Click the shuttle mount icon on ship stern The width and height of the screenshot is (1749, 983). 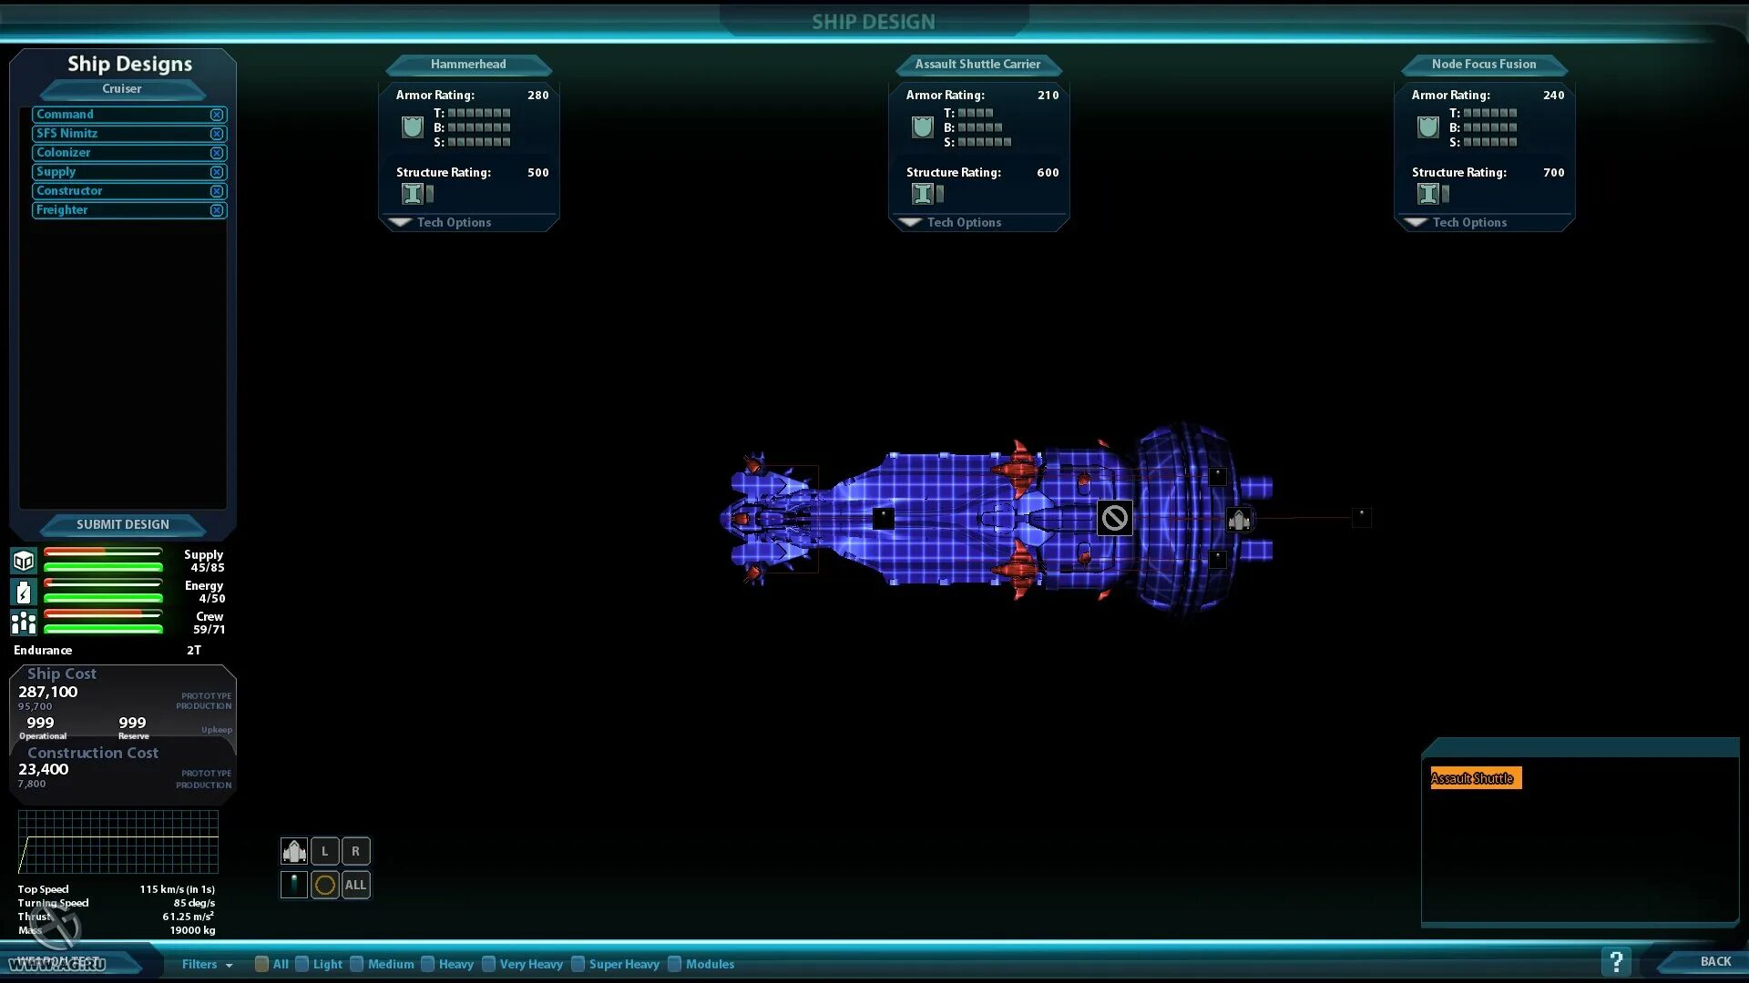pos(1239,520)
